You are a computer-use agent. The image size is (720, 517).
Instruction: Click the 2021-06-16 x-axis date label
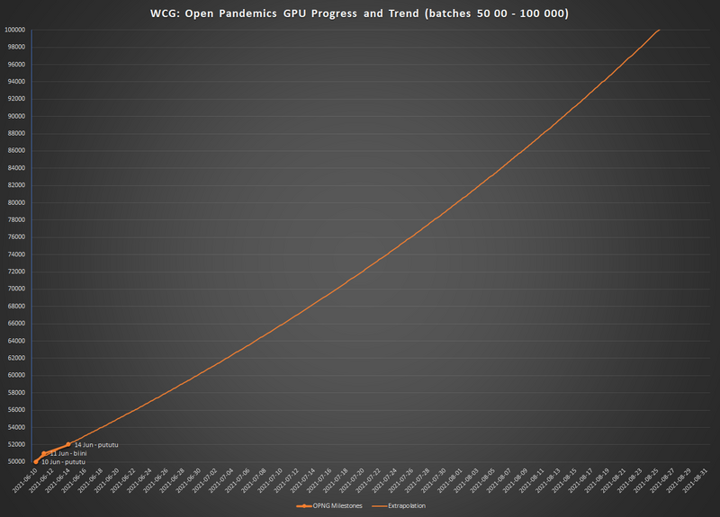coord(74,480)
